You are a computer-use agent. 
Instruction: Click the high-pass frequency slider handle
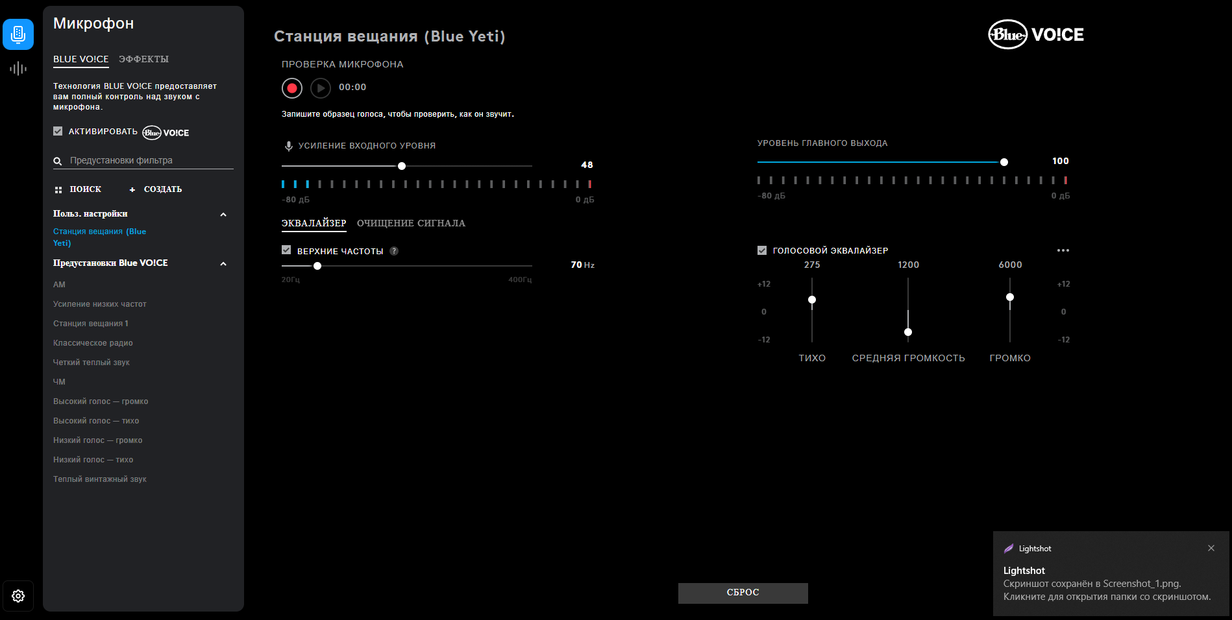(x=317, y=266)
